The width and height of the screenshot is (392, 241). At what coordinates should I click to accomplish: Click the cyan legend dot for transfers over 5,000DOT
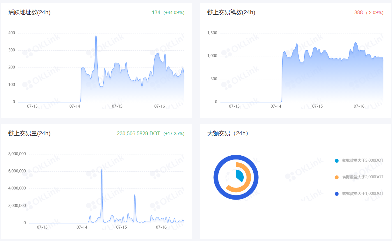337,161
